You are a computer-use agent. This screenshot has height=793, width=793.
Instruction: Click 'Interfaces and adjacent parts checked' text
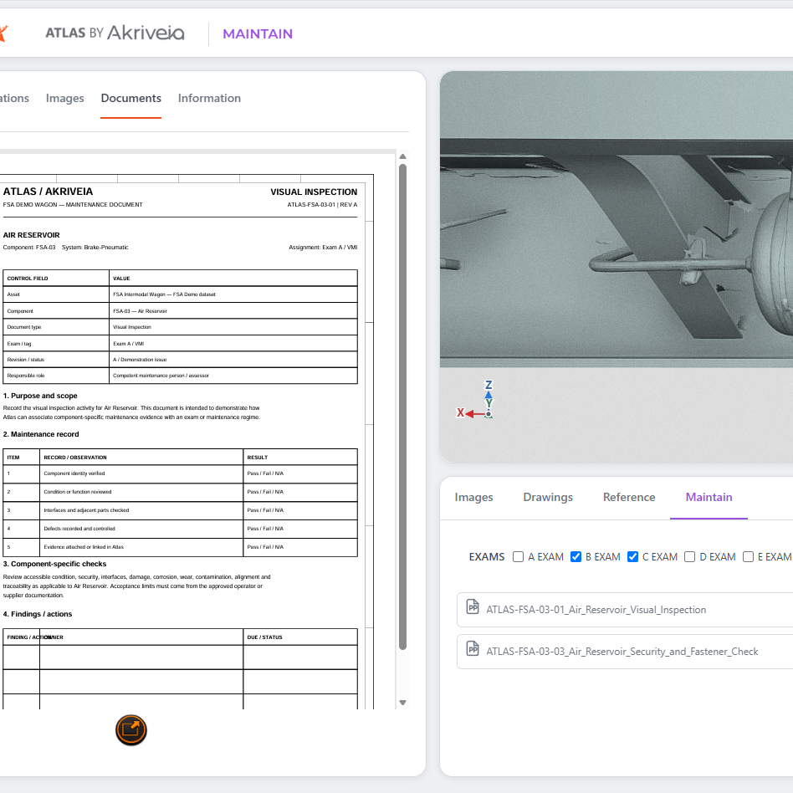(x=86, y=510)
